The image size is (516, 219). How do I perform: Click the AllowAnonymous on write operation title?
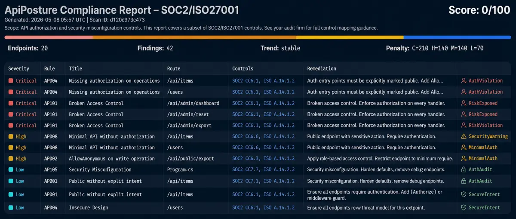[x=113, y=158]
